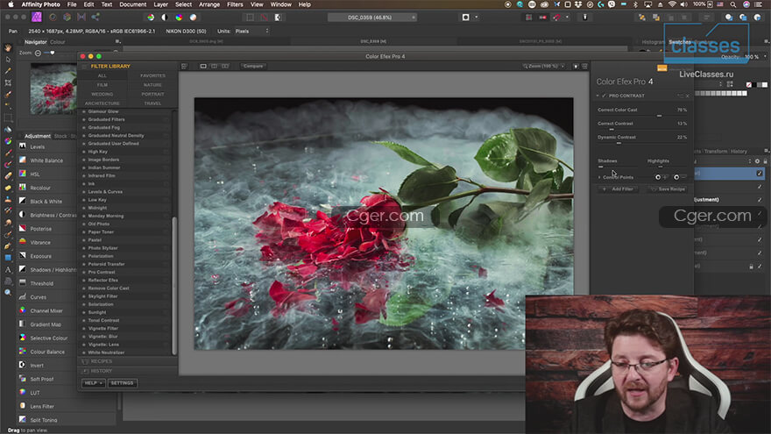
Task: Click the Invert adjustment icon
Action: pyautogui.click(x=23, y=365)
